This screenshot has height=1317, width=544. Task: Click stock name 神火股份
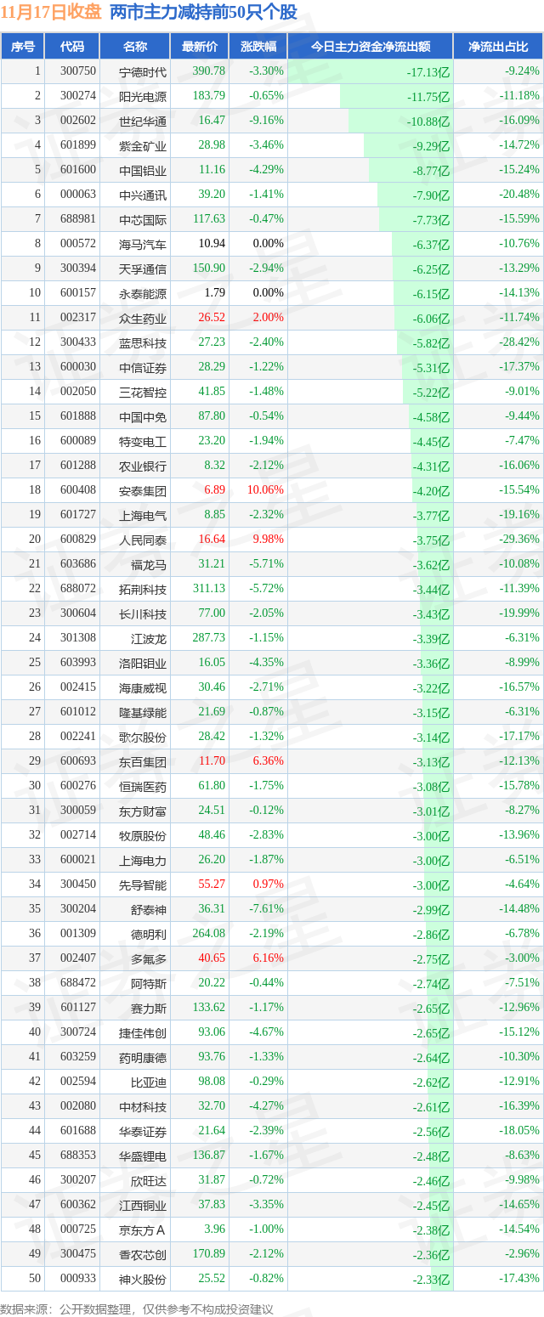[x=143, y=1279]
